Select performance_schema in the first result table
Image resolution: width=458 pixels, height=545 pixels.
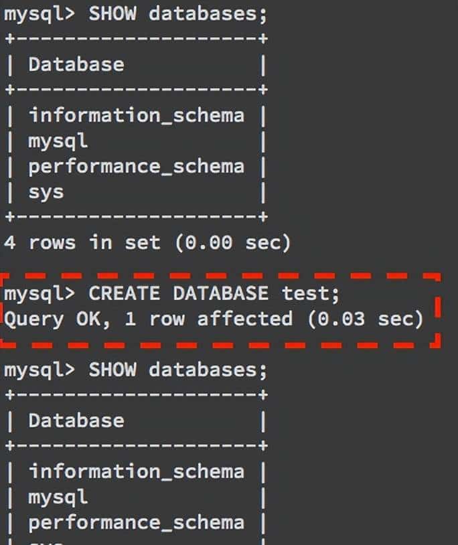point(136,166)
